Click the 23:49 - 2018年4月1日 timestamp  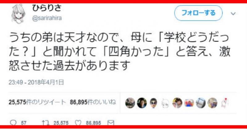[x=36, y=82]
